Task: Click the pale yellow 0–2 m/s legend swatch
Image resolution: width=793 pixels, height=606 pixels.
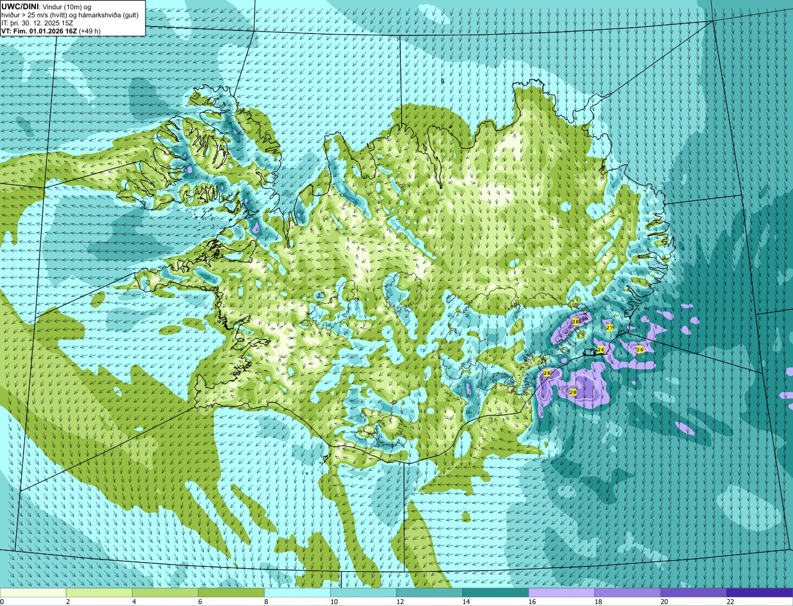Action: 33,592
